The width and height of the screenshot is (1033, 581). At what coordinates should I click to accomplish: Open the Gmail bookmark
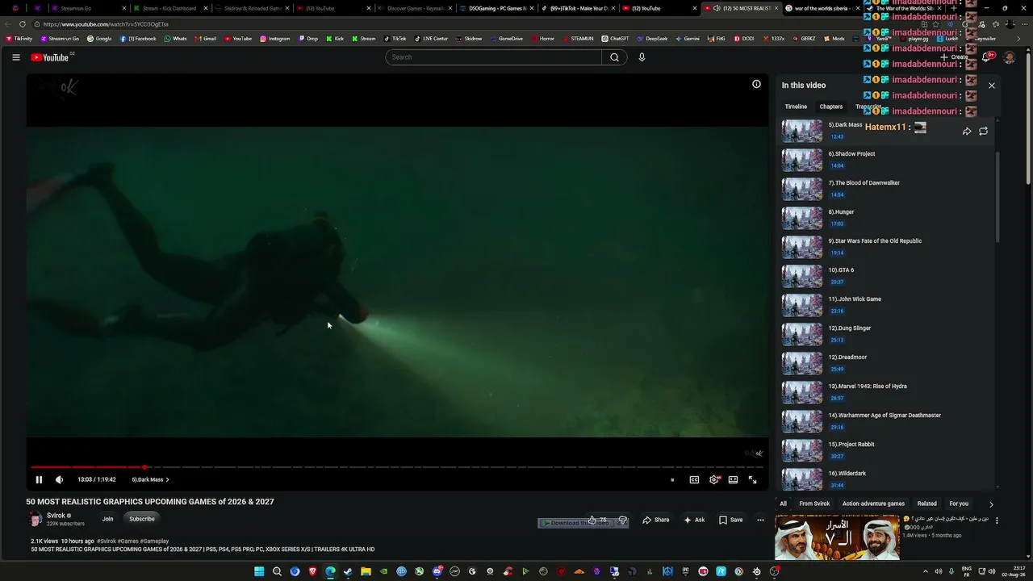[205, 39]
